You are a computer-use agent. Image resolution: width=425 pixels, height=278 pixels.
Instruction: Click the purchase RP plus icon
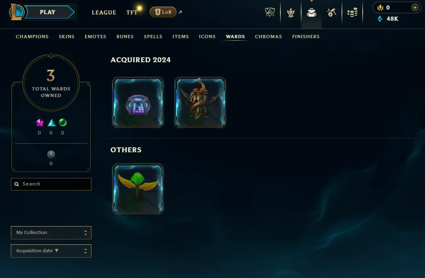(x=415, y=7)
